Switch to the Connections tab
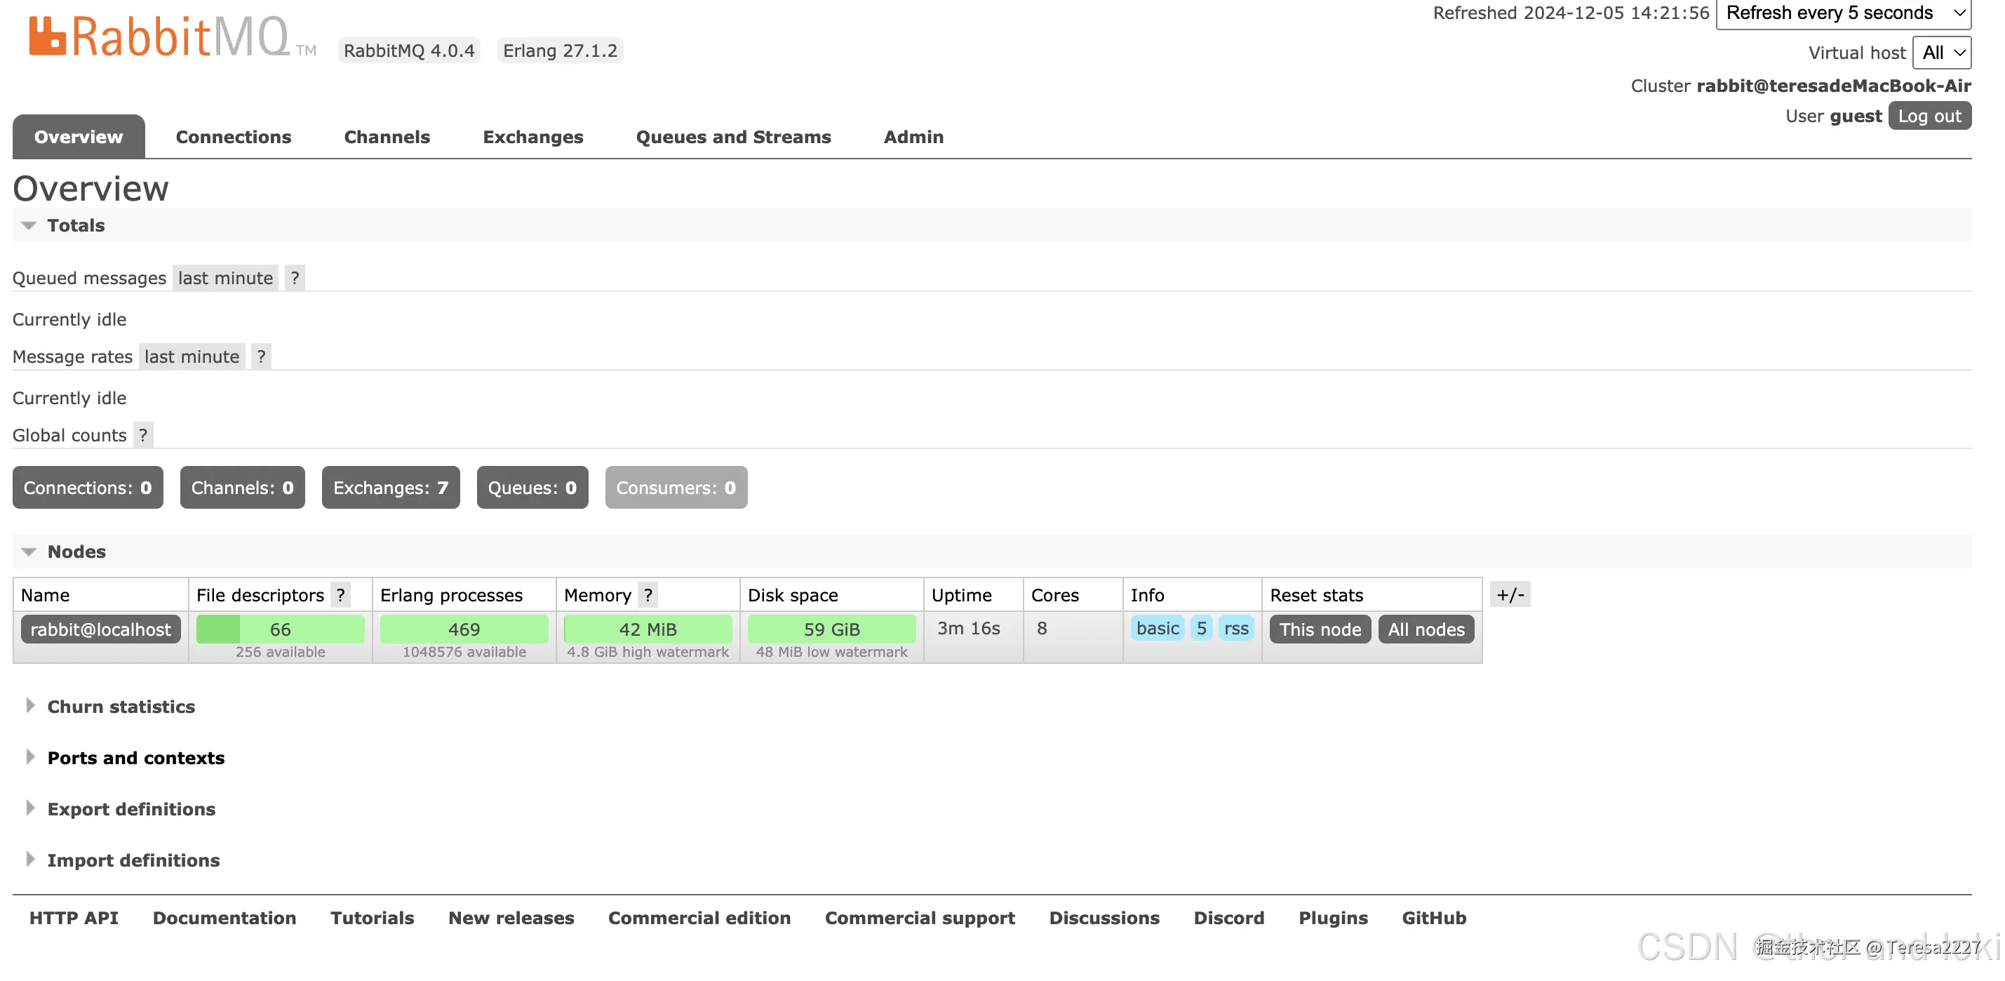The width and height of the screenshot is (2005, 981). [x=233, y=137]
